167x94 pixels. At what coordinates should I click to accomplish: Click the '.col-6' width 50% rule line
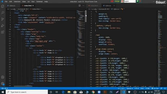click(110, 70)
